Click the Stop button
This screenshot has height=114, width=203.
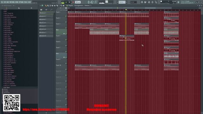tap(69, 2)
